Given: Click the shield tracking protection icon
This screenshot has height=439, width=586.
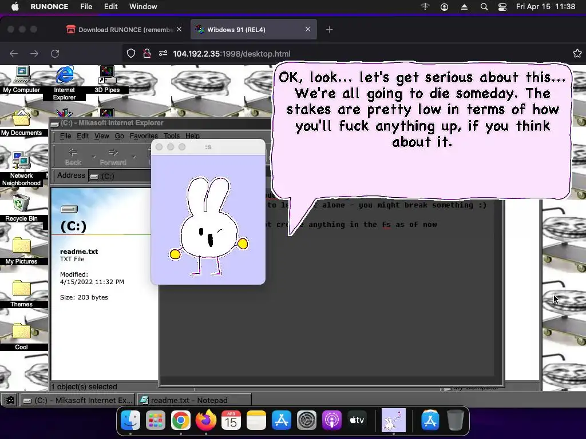Looking at the screenshot, I should tap(131, 54).
